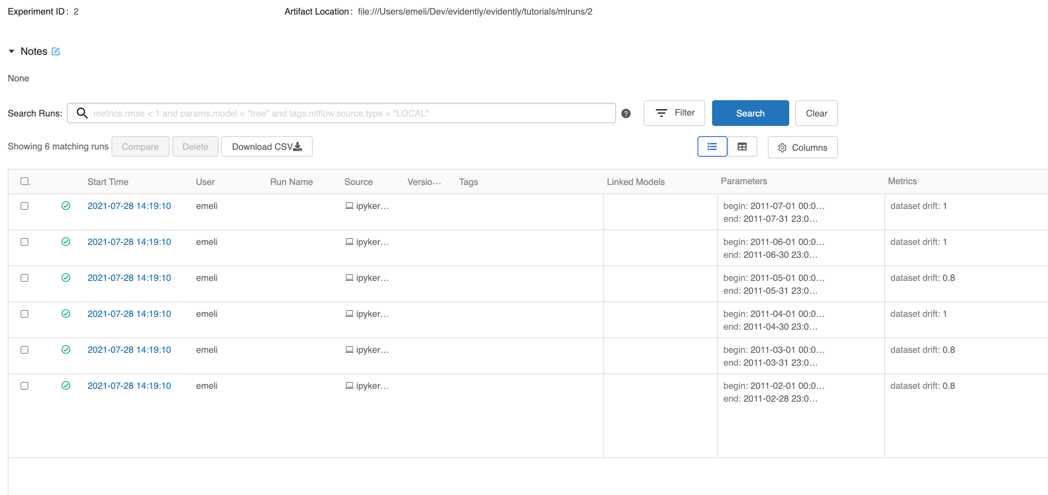1048x495 pixels.
Task: Click the laptop source icon in the last run
Action: 349,386
